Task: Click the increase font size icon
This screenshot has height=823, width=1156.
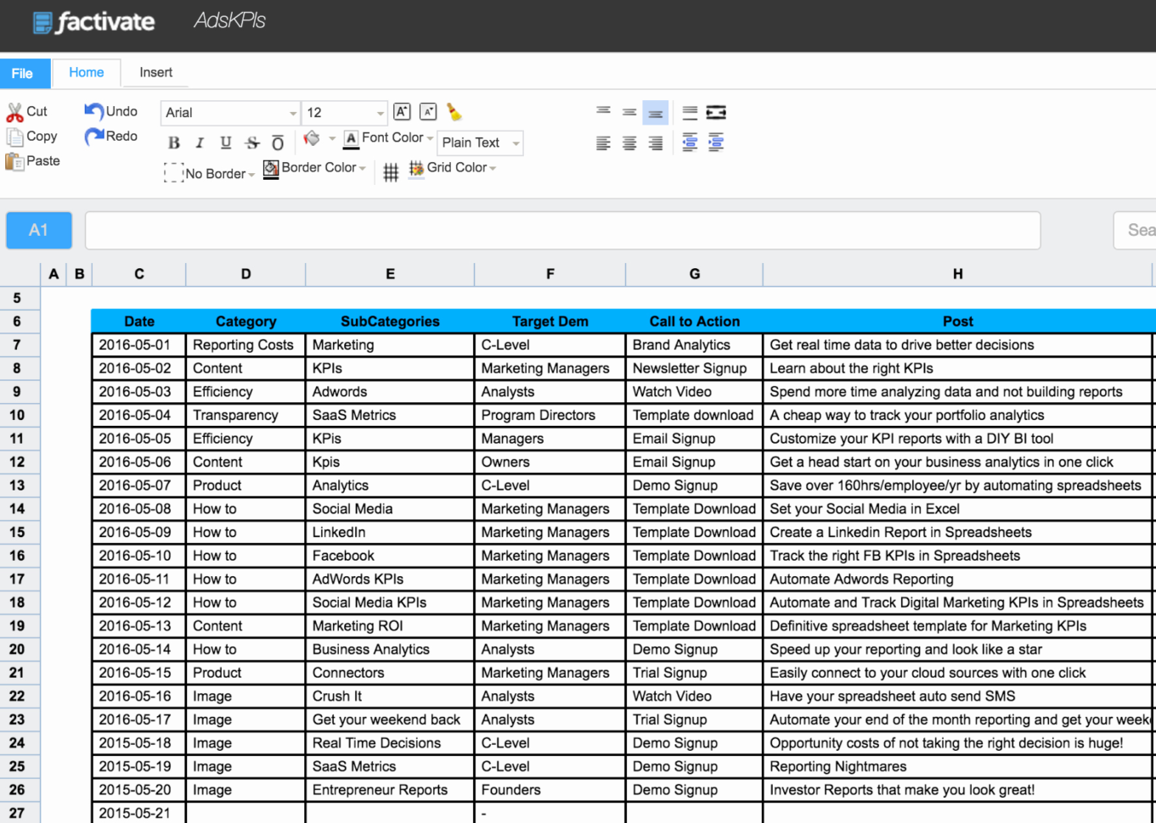Action: (402, 111)
